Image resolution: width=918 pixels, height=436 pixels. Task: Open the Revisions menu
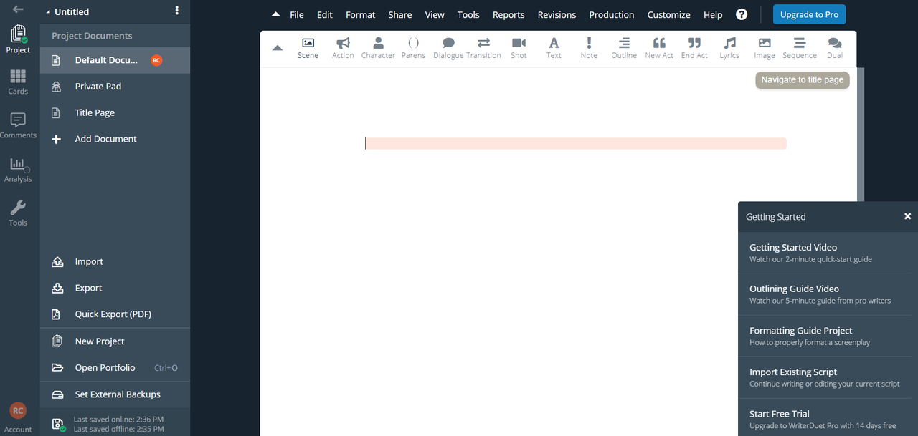coord(557,15)
